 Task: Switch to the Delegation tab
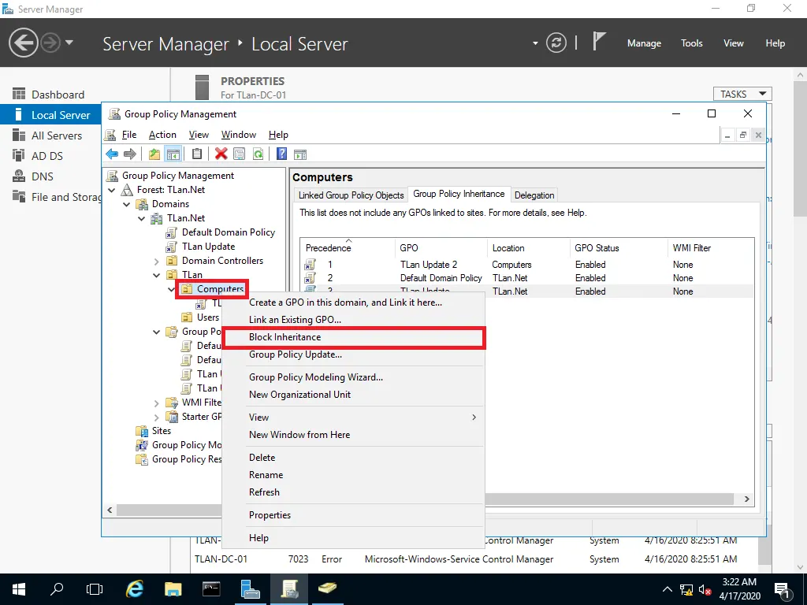(534, 195)
